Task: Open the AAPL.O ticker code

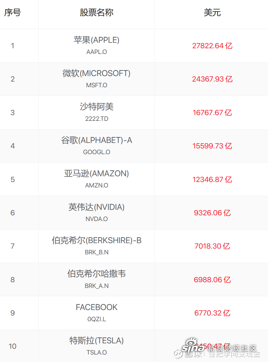Action: pos(97,52)
